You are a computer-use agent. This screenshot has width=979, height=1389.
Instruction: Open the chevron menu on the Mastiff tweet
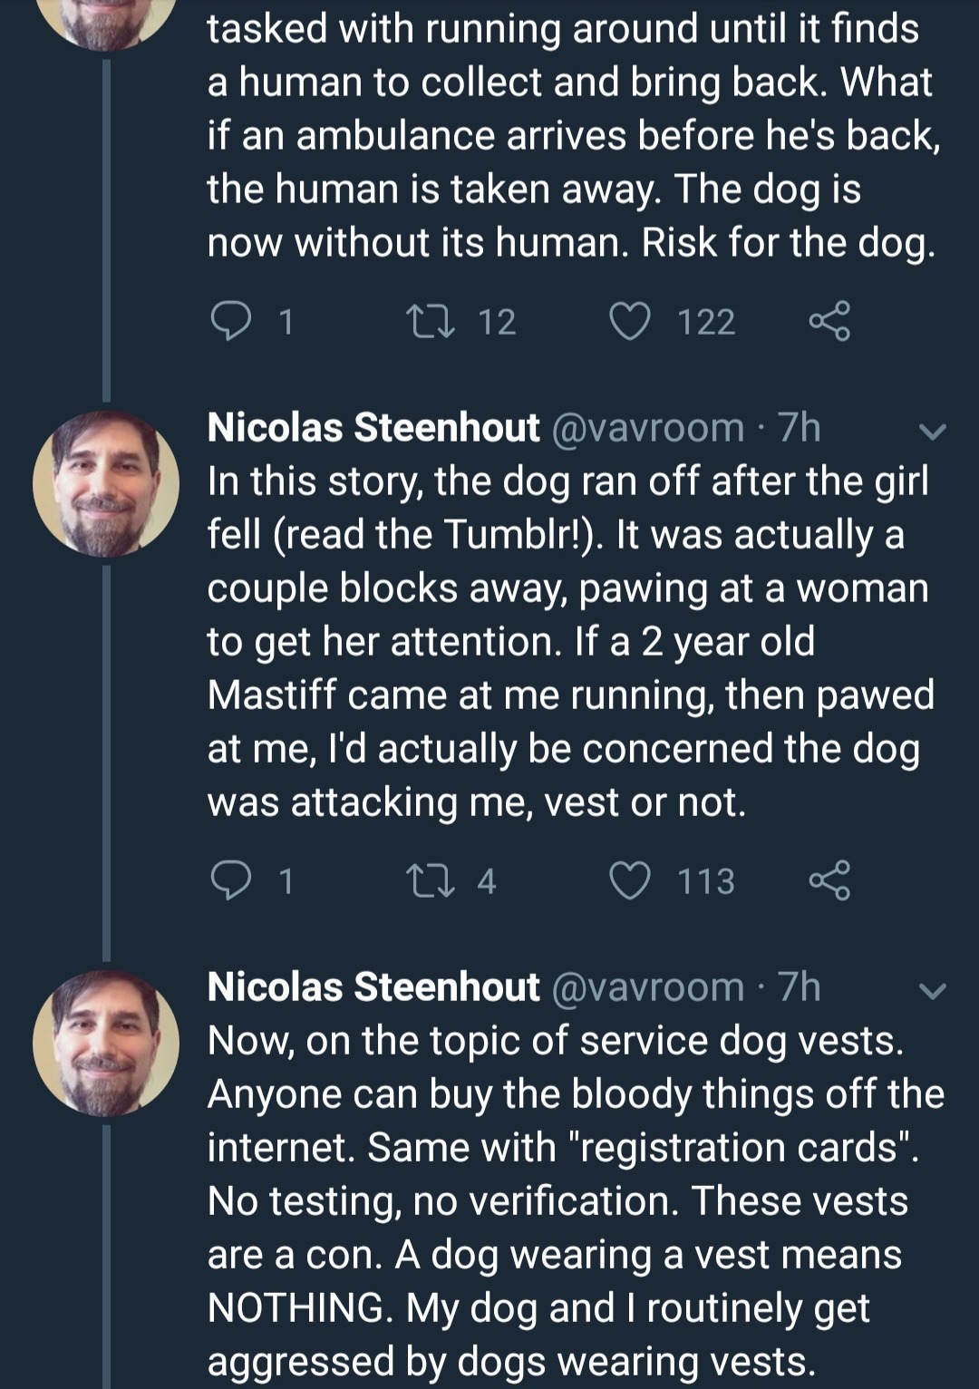coord(933,432)
